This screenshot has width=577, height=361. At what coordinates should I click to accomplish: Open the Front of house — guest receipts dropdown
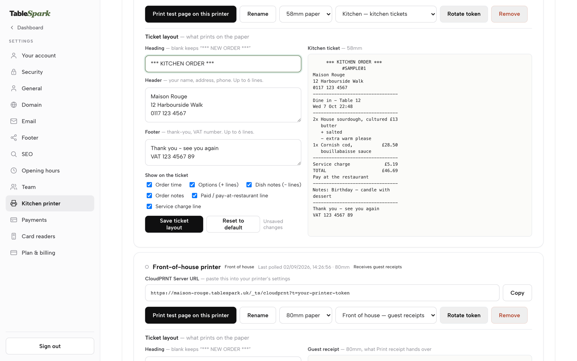click(386, 315)
